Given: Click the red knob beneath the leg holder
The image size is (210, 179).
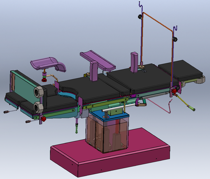Looking at the screenshot, I should (44, 80).
